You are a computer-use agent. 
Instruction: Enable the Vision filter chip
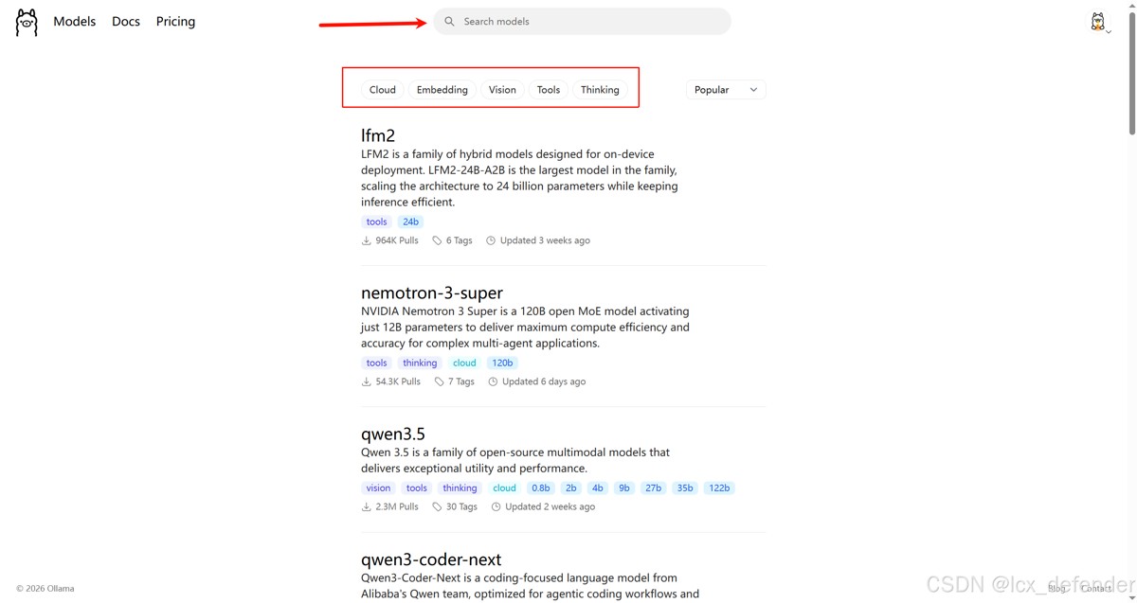tap(502, 90)
